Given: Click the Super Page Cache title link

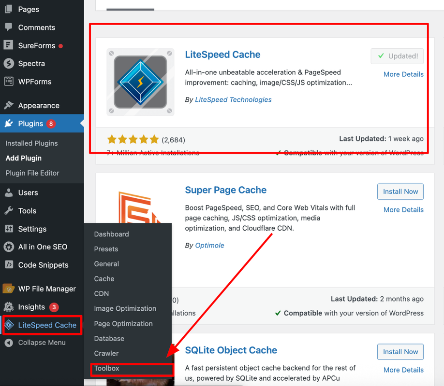Looking at the screenshot, I should pos(226,190).
